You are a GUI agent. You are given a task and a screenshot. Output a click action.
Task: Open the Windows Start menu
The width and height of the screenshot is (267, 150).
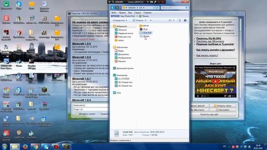click(x=5, y=147)
